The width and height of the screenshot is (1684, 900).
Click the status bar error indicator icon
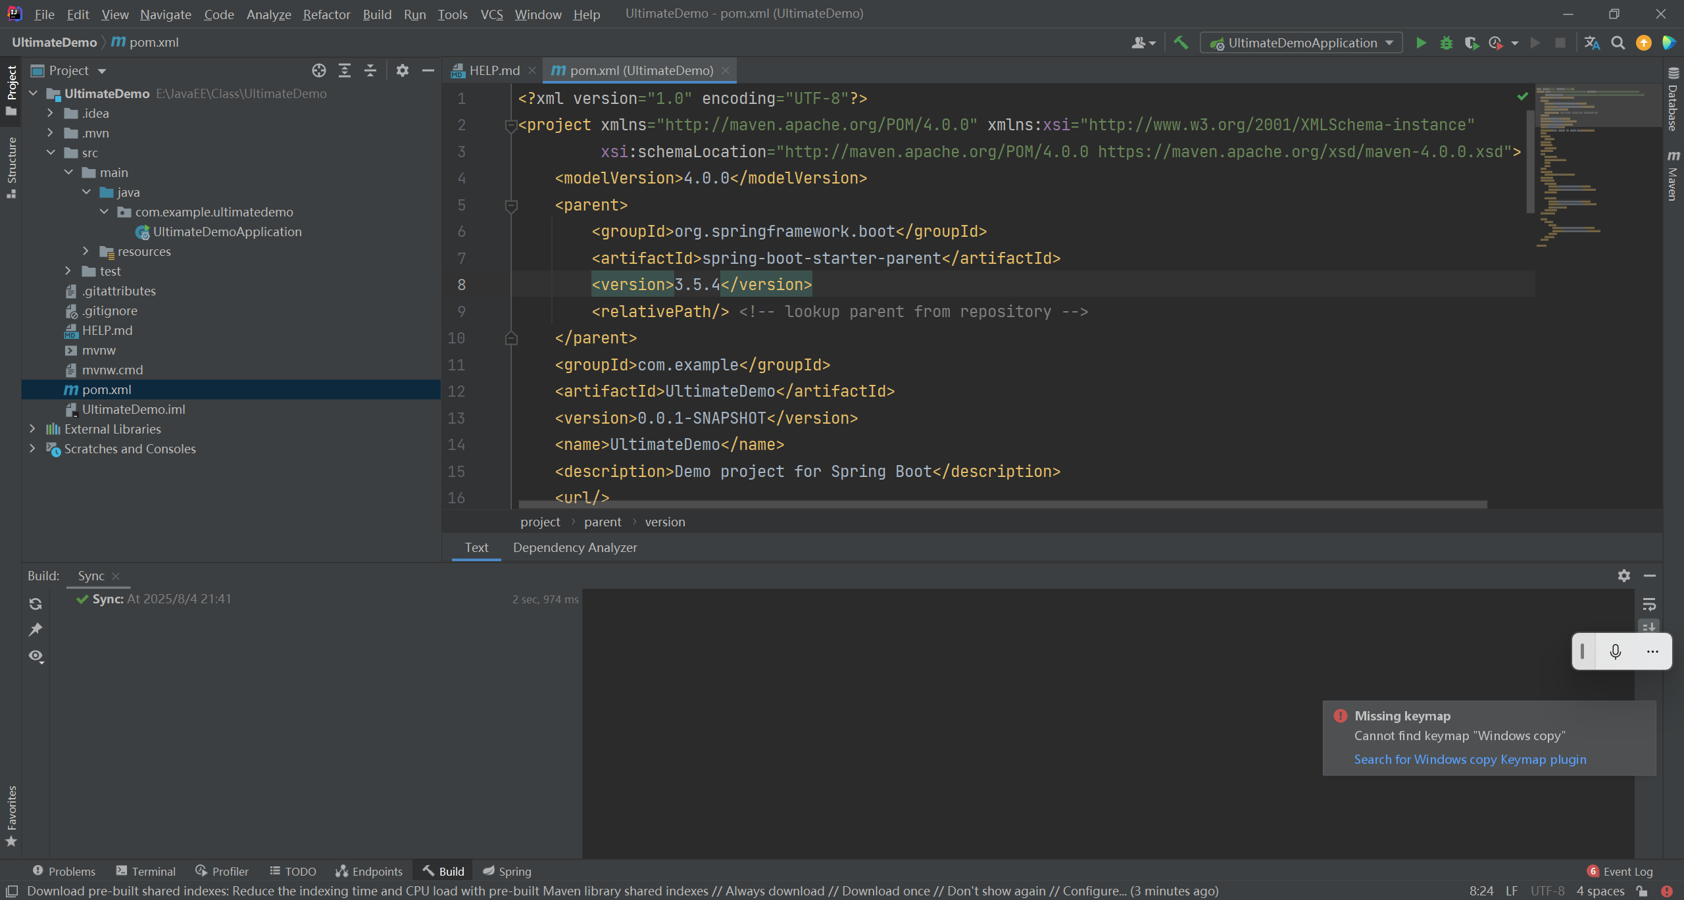click(x=1667, y=891)
